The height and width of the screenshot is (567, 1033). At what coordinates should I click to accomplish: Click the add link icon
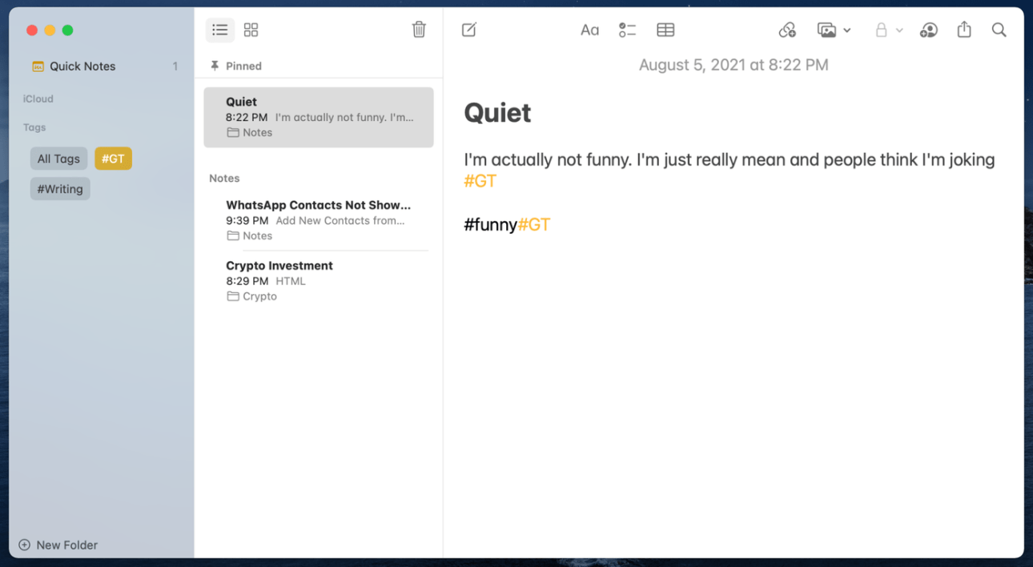pos(787,30)
